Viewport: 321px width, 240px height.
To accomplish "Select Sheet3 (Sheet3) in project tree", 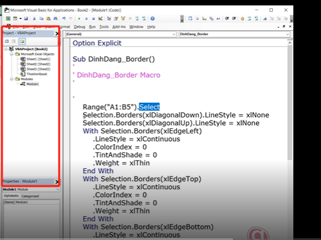I will (38, 69).
